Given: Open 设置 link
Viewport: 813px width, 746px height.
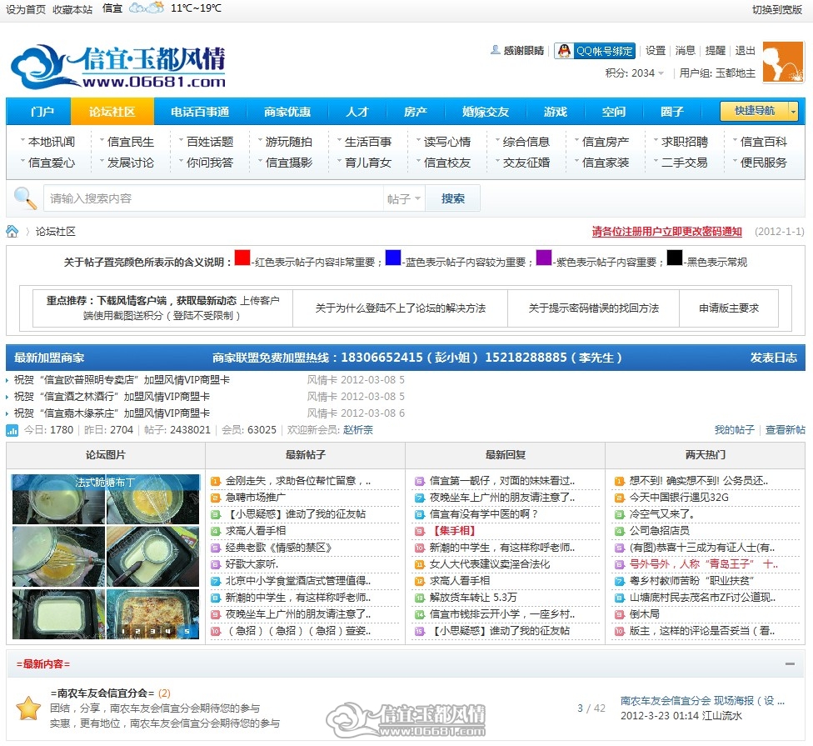Looking at the screenshot, I should coord(656,50).
